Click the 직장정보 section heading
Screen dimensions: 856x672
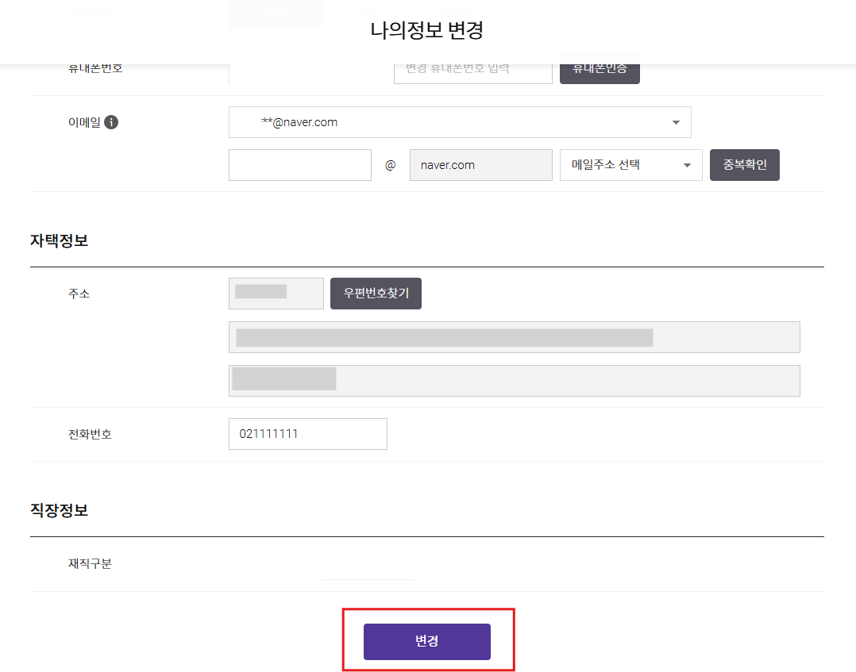(x=59, y=510)
